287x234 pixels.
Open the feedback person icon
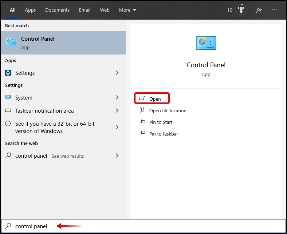[x=259, y=10]
